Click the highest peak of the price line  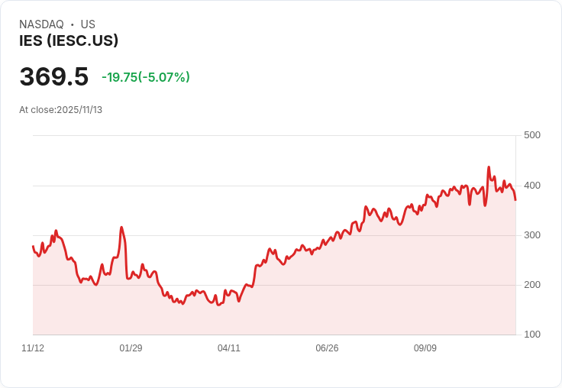point(489,167)
